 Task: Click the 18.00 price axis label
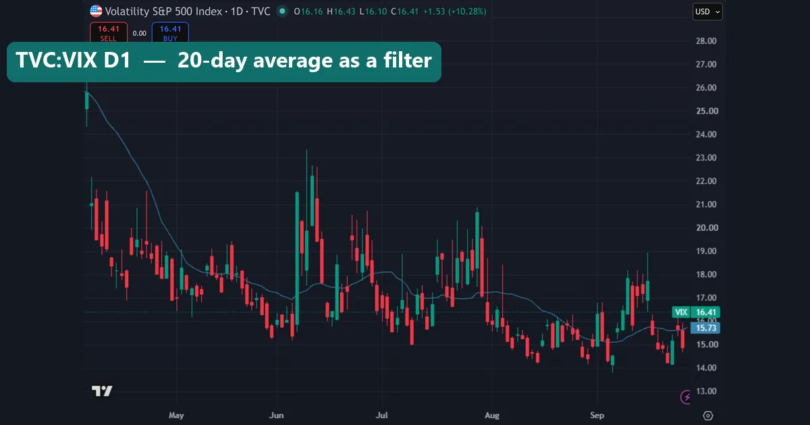coord(705,275)
